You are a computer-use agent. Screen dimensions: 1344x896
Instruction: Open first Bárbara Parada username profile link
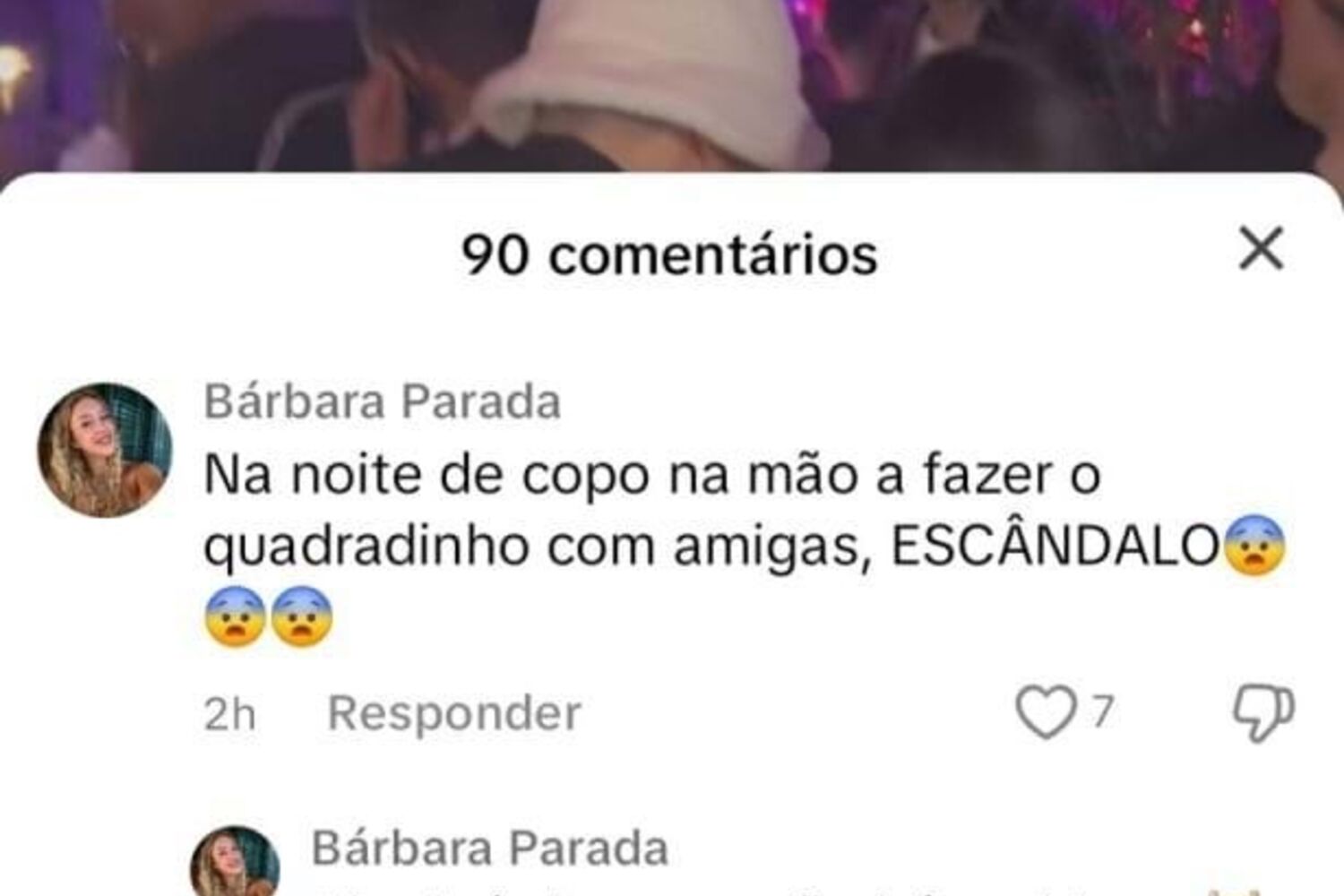click(383, 401)
